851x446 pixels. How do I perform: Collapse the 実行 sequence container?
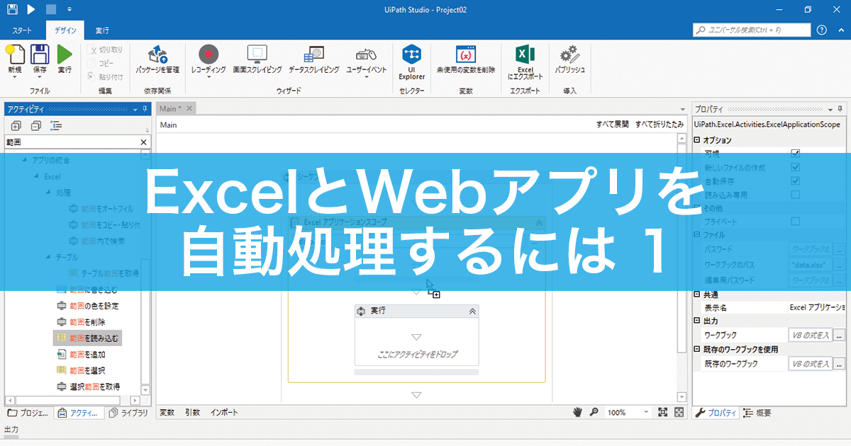pyautogui.click(x=472, y=311)
